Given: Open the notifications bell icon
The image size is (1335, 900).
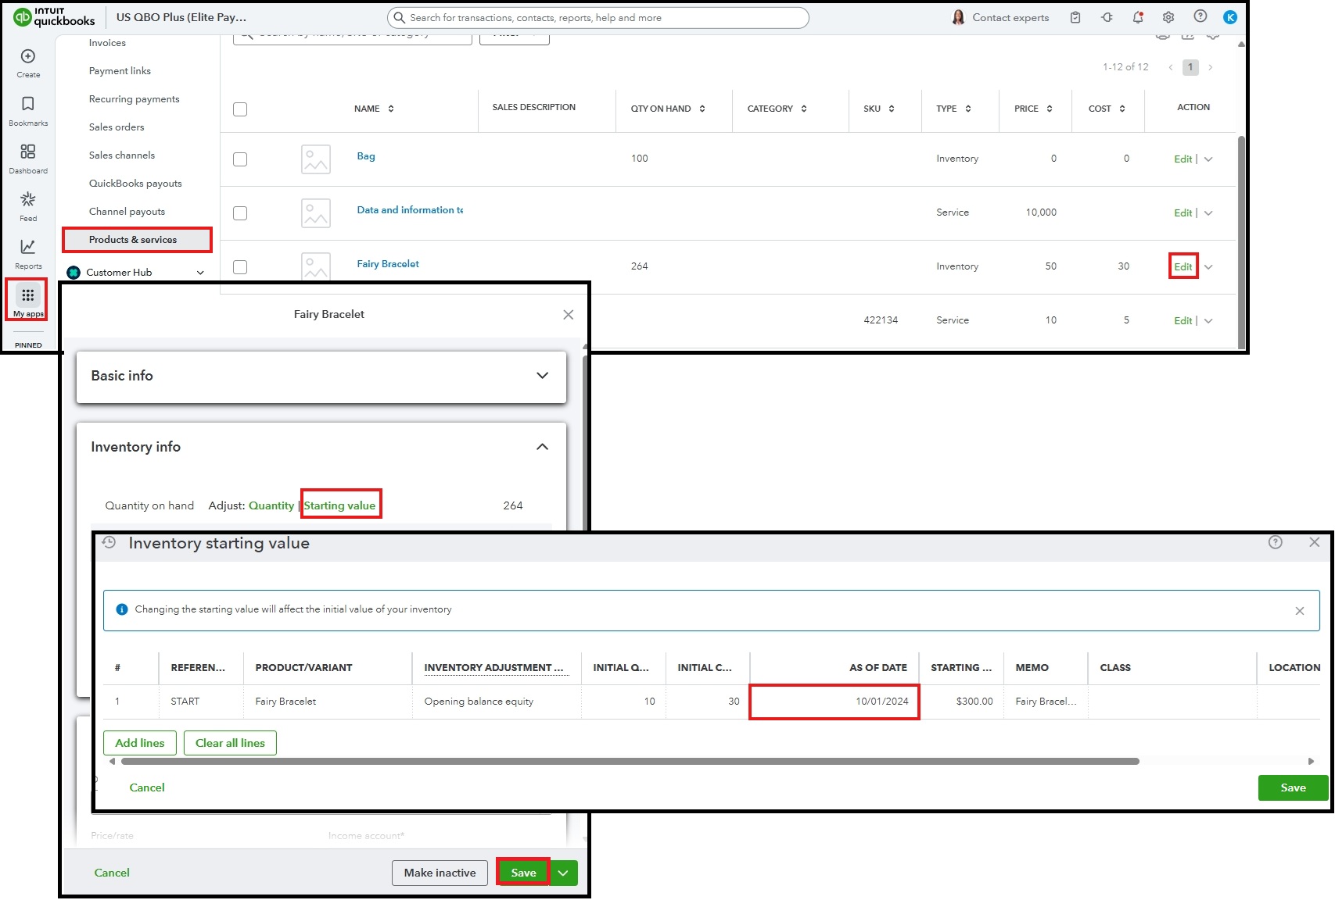Looking at the screenshot, I should 1138,17.
